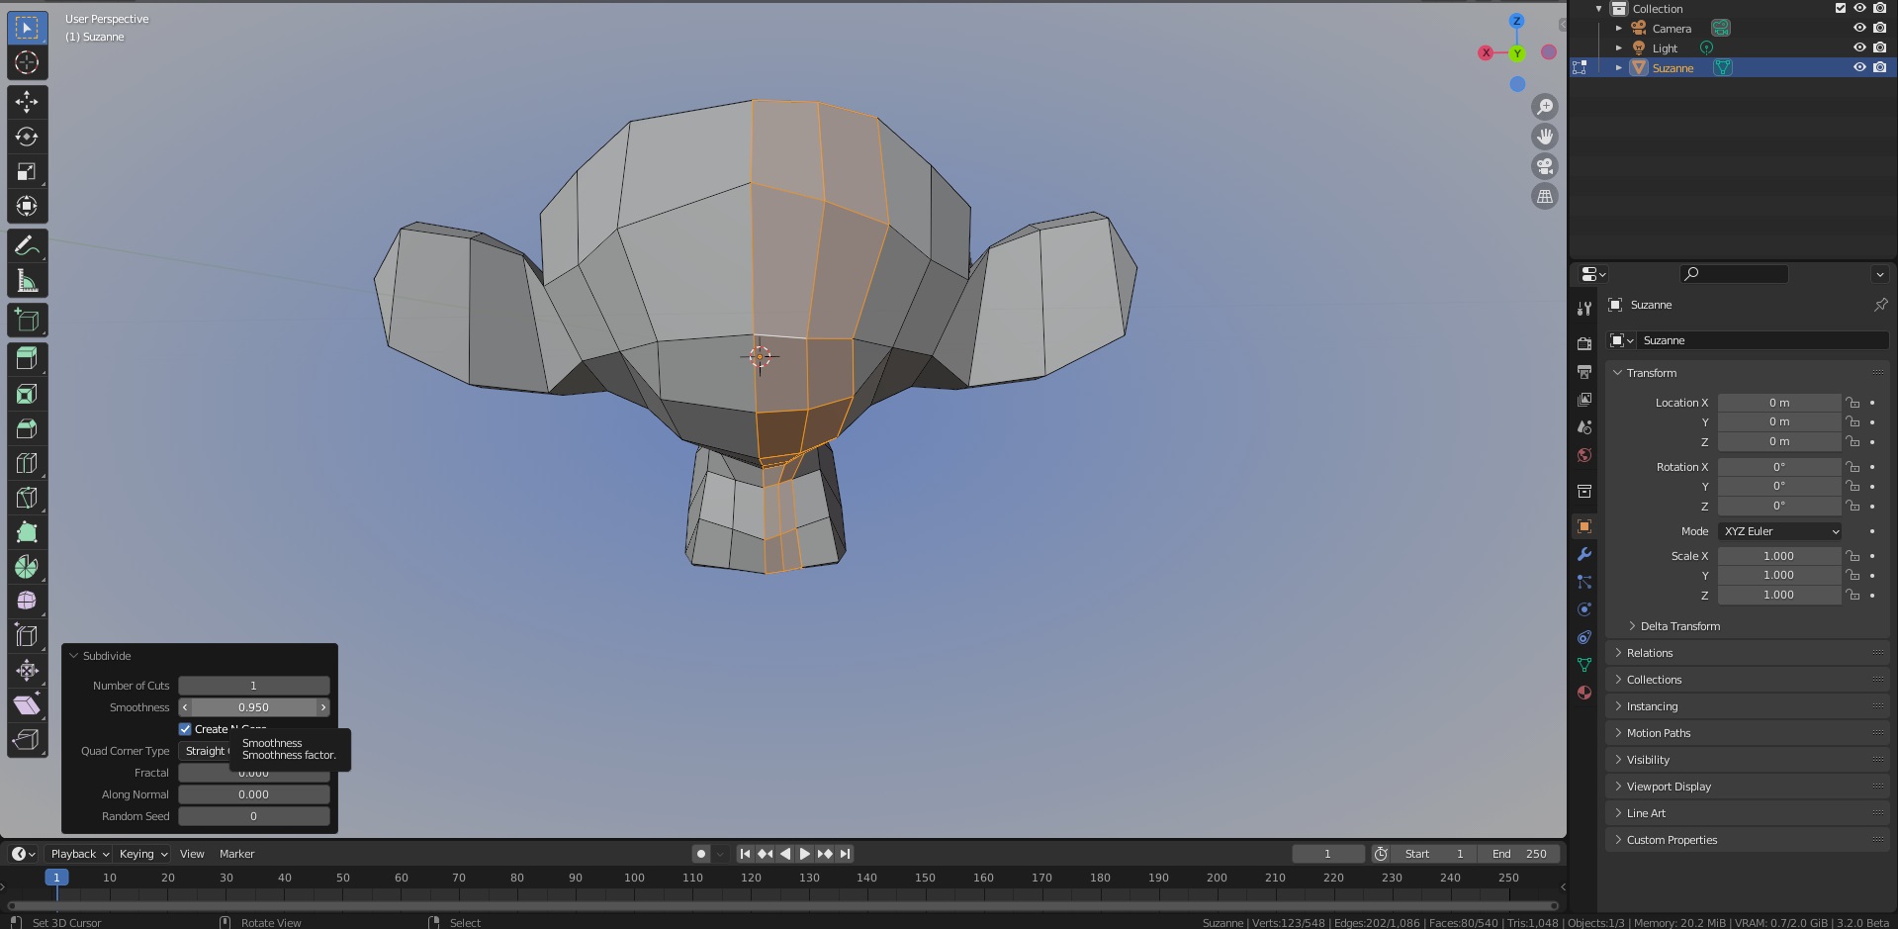
Task: Open the Keying menu in timeline
Action: click(142, 854)
